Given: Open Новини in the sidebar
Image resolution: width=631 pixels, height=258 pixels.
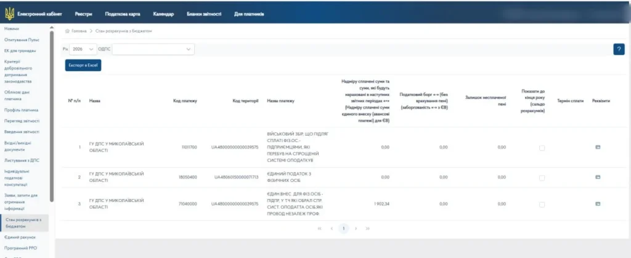Looking at the screenshot, I should (x=12, y=29).
